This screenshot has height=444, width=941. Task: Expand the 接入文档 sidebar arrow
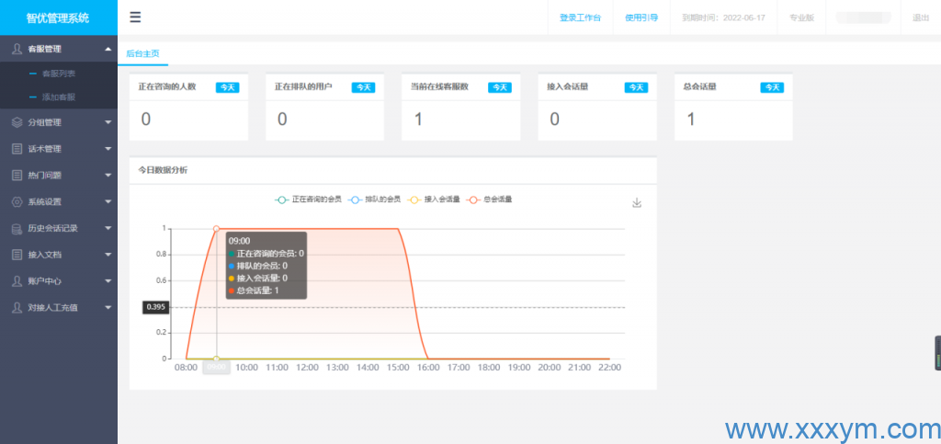click(108, 255)
